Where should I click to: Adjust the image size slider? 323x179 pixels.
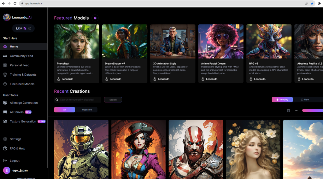[x=312, y=110]
